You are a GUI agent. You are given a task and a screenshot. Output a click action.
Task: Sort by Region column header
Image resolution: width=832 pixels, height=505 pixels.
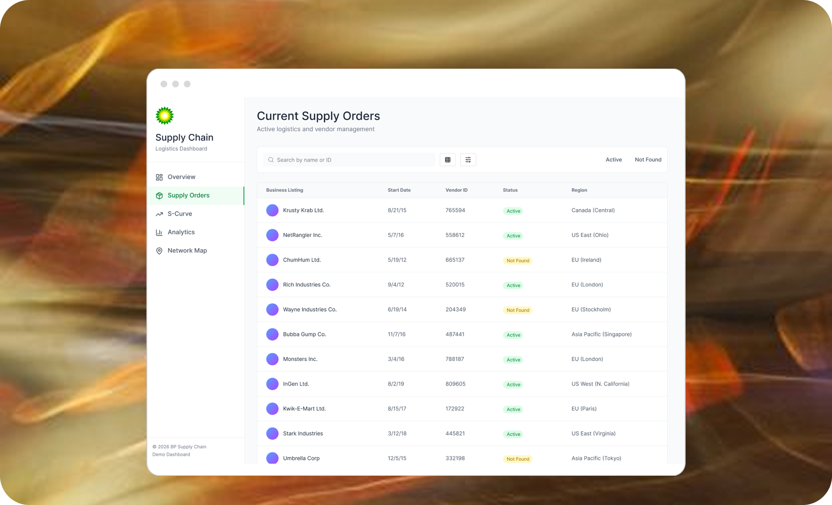(579, 190)
